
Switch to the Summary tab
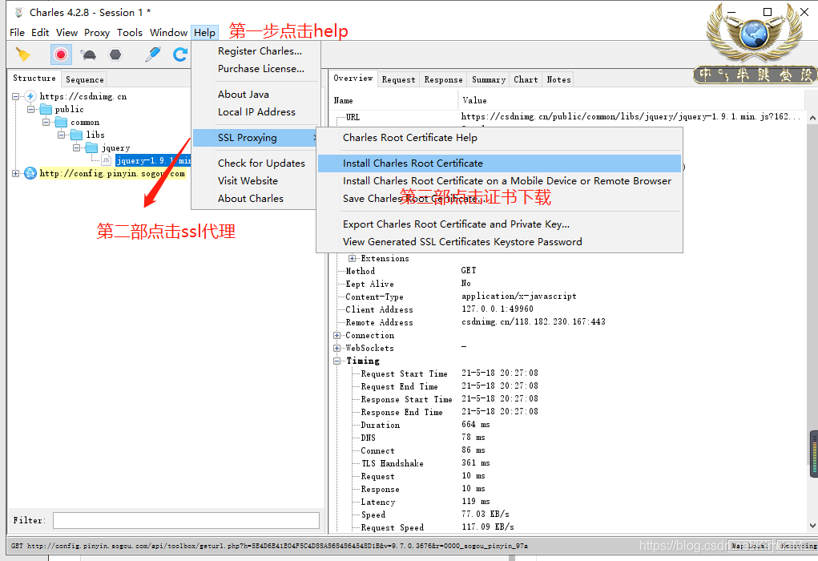(489, 79)
